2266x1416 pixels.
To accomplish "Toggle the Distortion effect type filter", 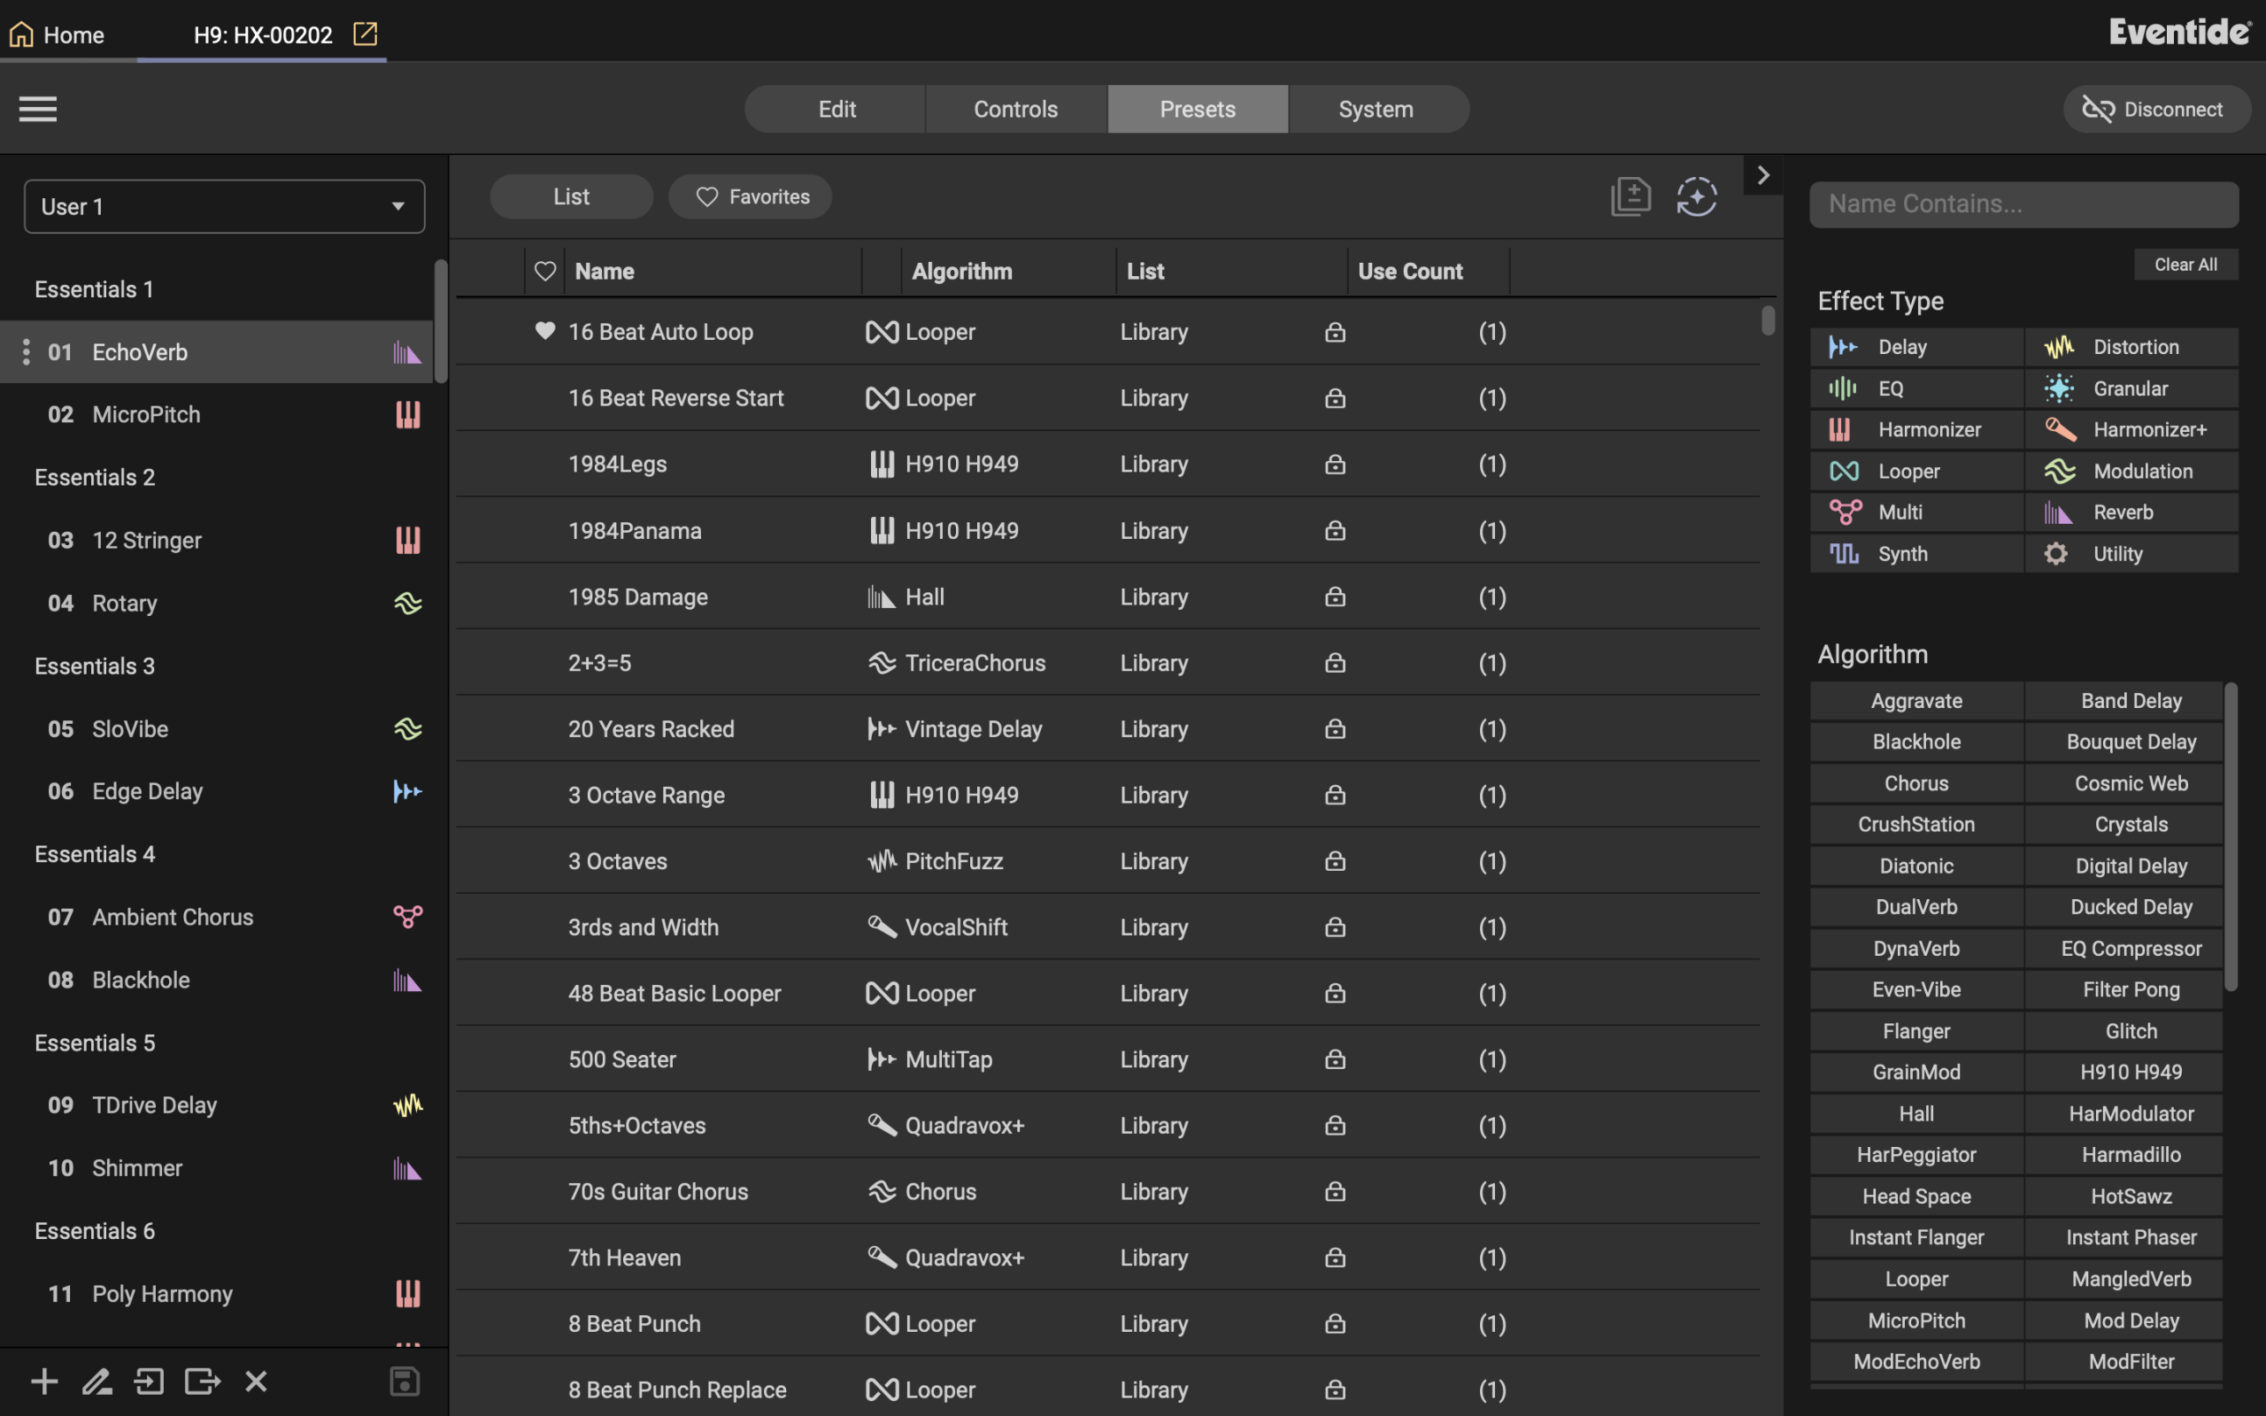I will pos(2131,347).
